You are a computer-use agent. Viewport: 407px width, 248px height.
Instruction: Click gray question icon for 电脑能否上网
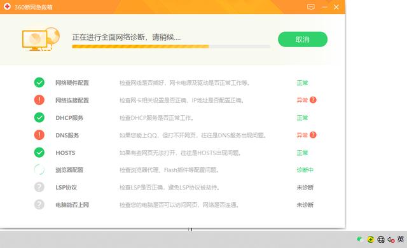39,204
